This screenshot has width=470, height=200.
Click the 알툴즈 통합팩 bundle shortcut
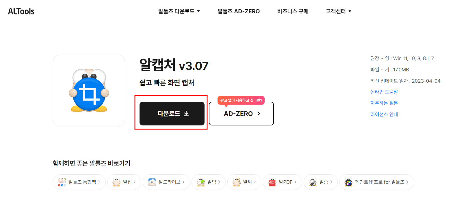tap(79, 182)
